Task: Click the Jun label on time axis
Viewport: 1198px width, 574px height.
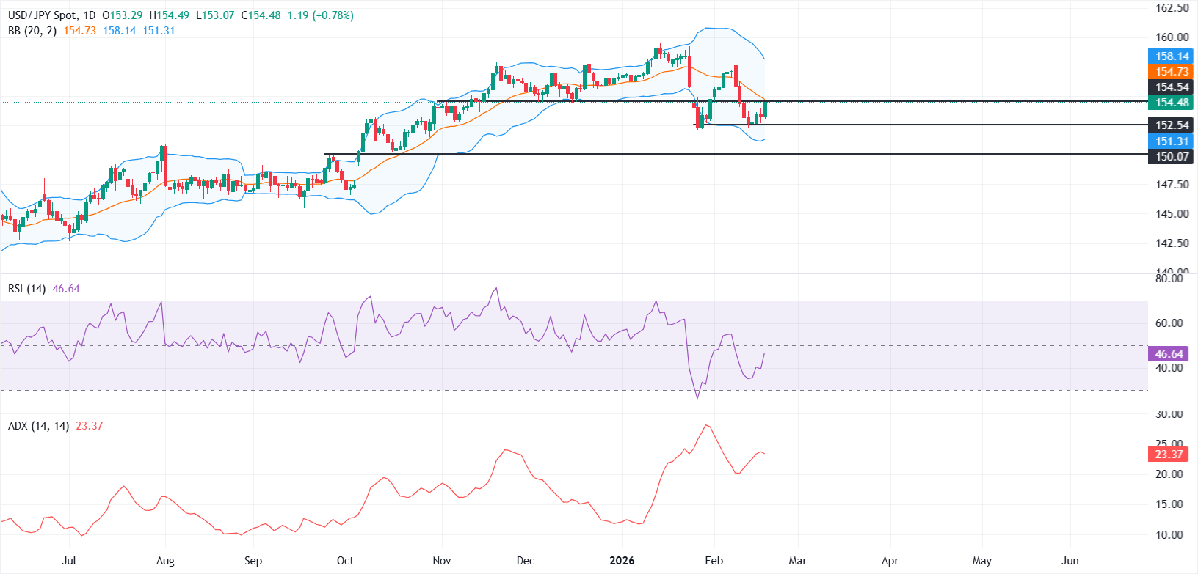Action: 1070,561
